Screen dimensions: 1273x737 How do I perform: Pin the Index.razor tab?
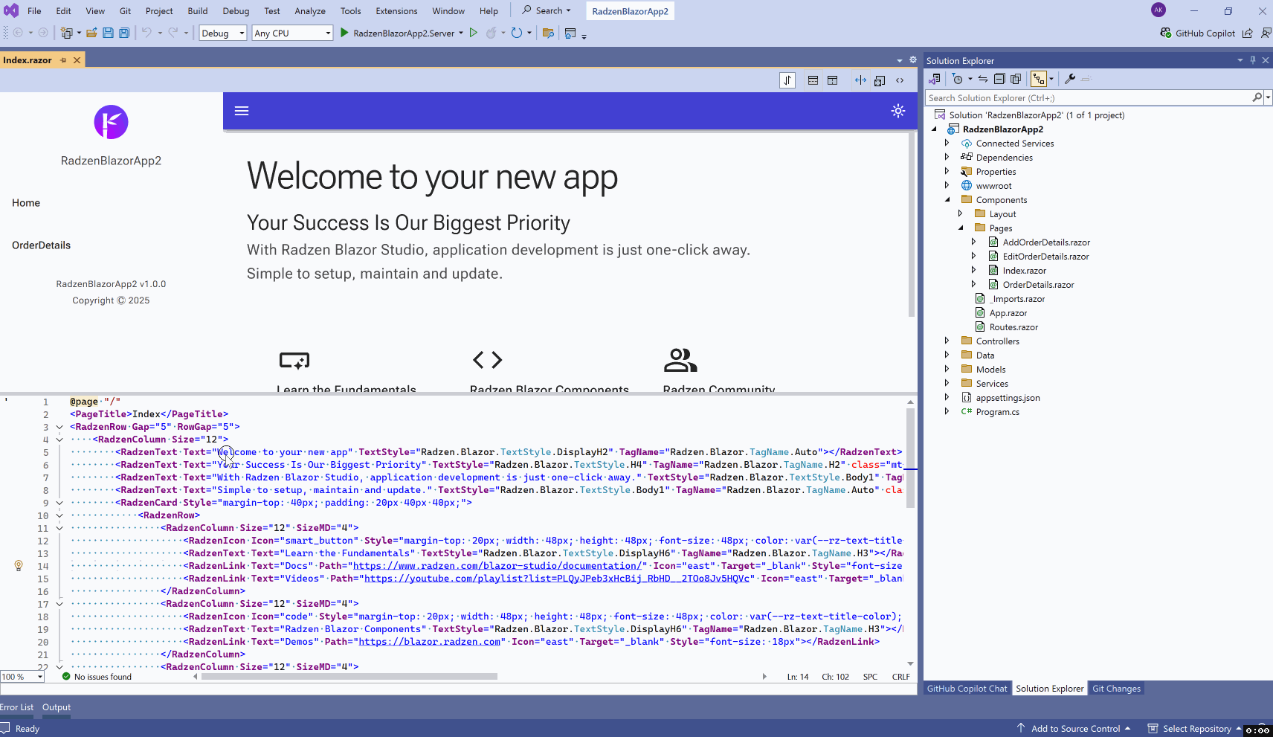click(x=63, y=60)
